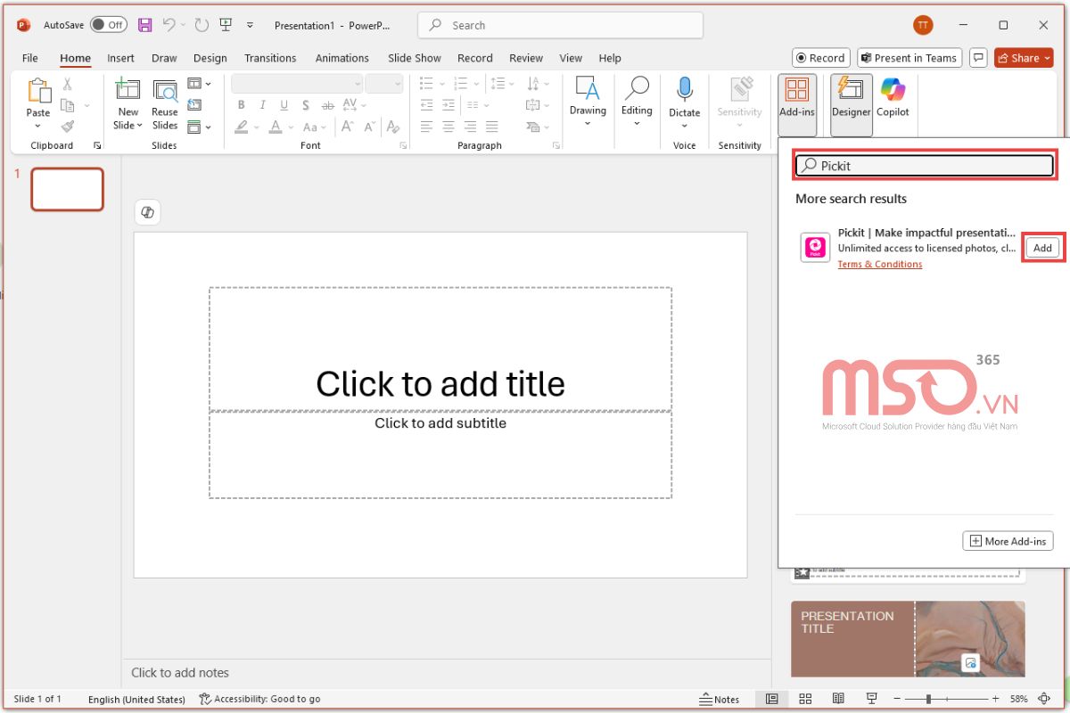This screenshot has width=1070, height=713.
Task: Click zoom slider handle
Action: coord(928,699)
